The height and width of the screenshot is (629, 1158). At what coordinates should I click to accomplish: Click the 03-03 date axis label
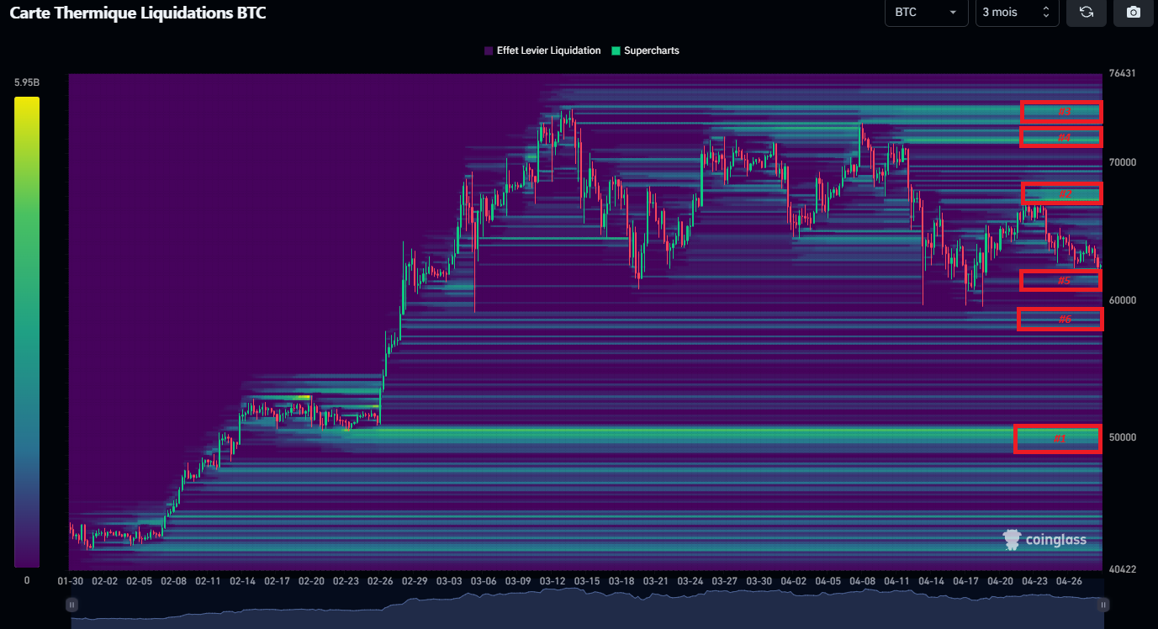point(449,581)
